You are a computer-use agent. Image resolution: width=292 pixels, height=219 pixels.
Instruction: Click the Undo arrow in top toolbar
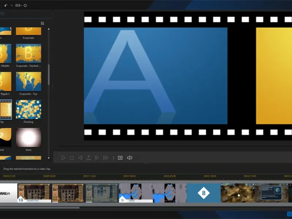pyautogui.click(x=6, y=5)
